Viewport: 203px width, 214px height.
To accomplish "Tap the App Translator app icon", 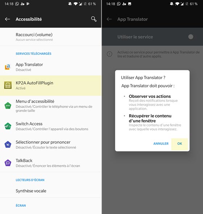I will 8,67.
